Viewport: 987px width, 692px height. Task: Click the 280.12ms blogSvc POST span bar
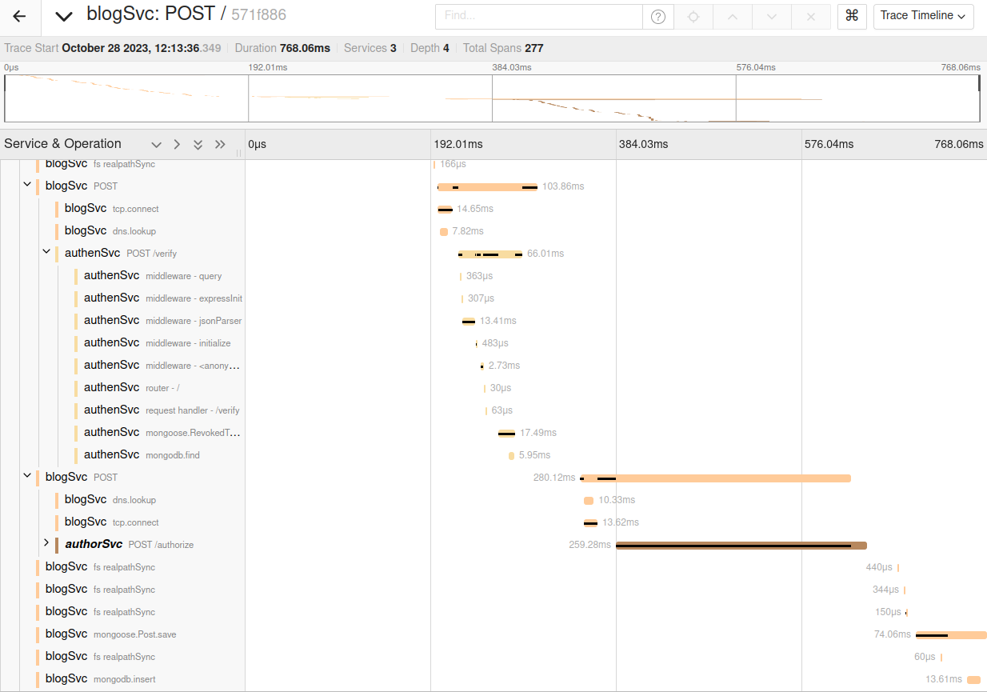click(715, 478)
